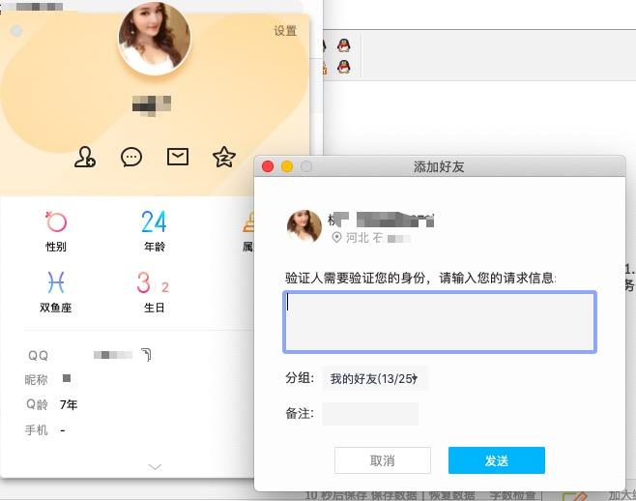Click the star favorite icon on profile
The width and height of the screenshot is (636, 501).
point(223,158)
